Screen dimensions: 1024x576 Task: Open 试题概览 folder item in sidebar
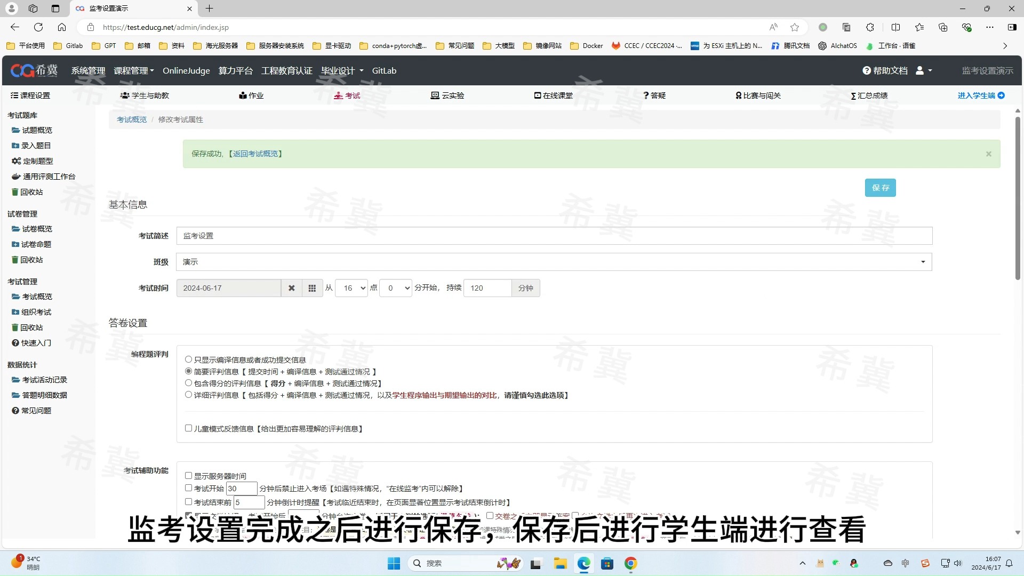(x=32, y=130)
